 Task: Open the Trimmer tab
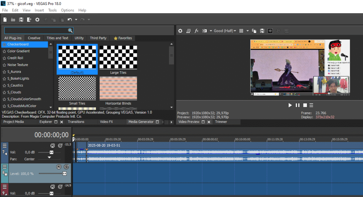[221, 122]
